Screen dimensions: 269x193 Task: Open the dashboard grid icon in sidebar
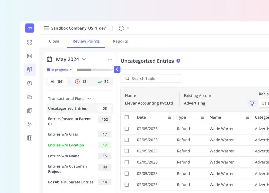tap(30, 42)
